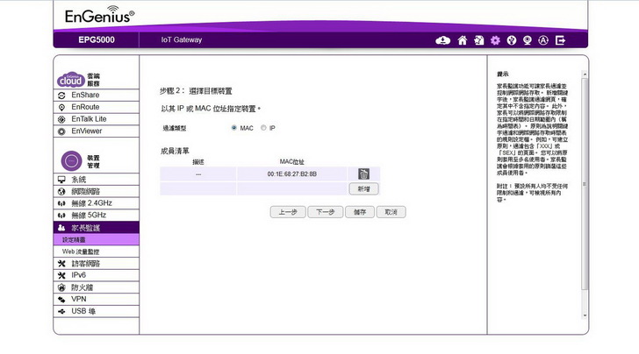The width and height of the screenshot is (639, 354).
Task: Select the IP filter type radio button
Action: 263,128
